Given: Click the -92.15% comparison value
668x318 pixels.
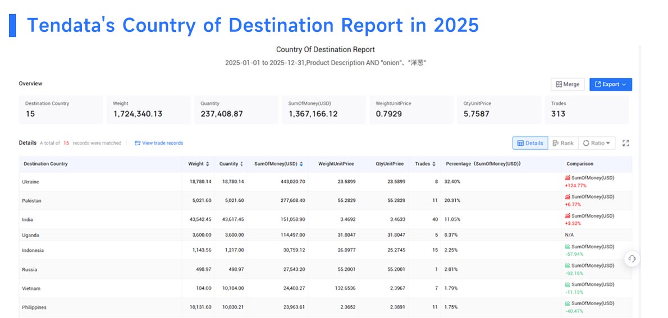Looking at the screenshot, I should click(x=574, y=273).
